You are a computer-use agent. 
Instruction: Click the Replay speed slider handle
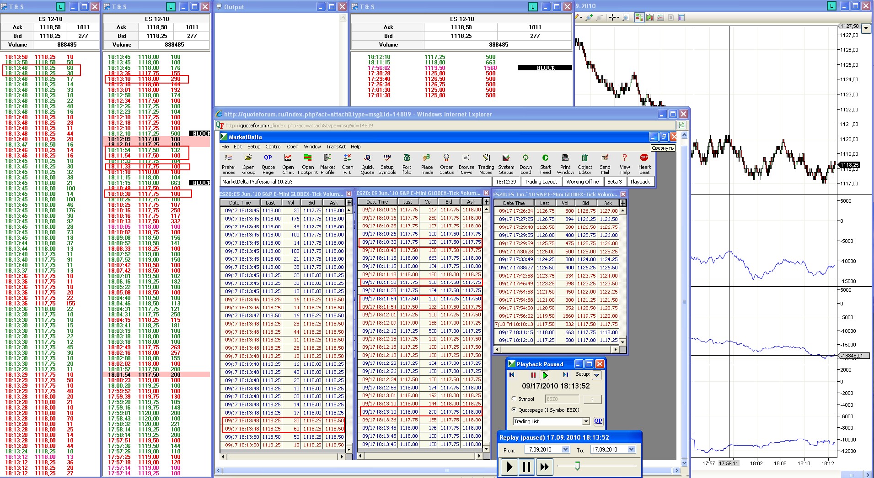[x=577, y=465]
